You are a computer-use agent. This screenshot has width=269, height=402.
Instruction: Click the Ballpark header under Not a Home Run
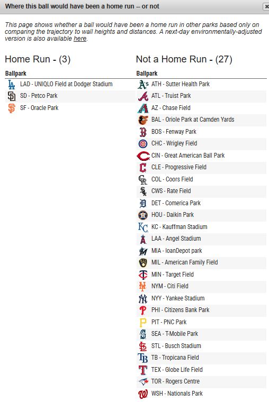point(147,74)
